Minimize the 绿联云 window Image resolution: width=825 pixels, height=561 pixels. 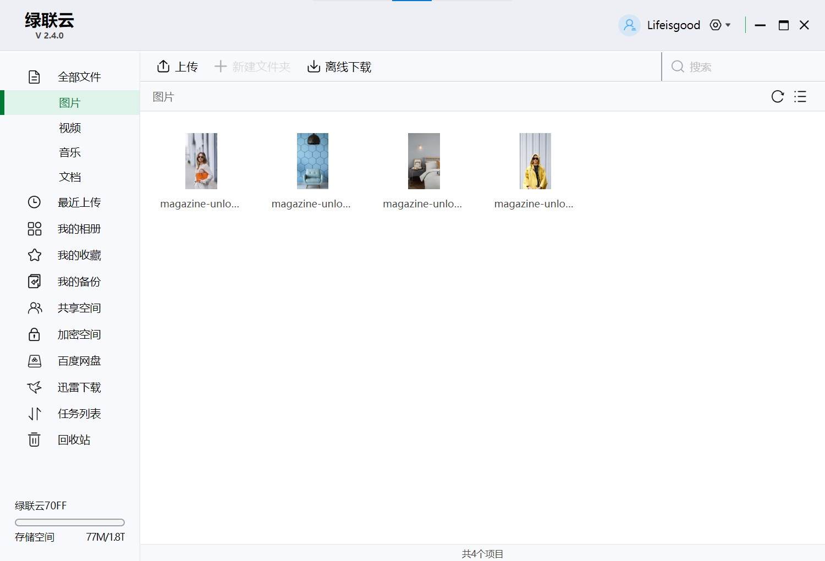(760, 25)
